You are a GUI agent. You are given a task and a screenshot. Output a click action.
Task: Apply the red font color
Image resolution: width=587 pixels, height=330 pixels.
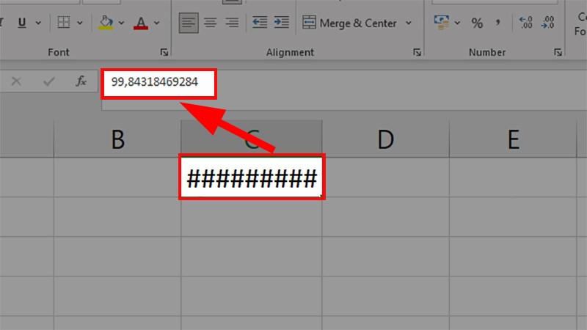click(x=141, y=23)
